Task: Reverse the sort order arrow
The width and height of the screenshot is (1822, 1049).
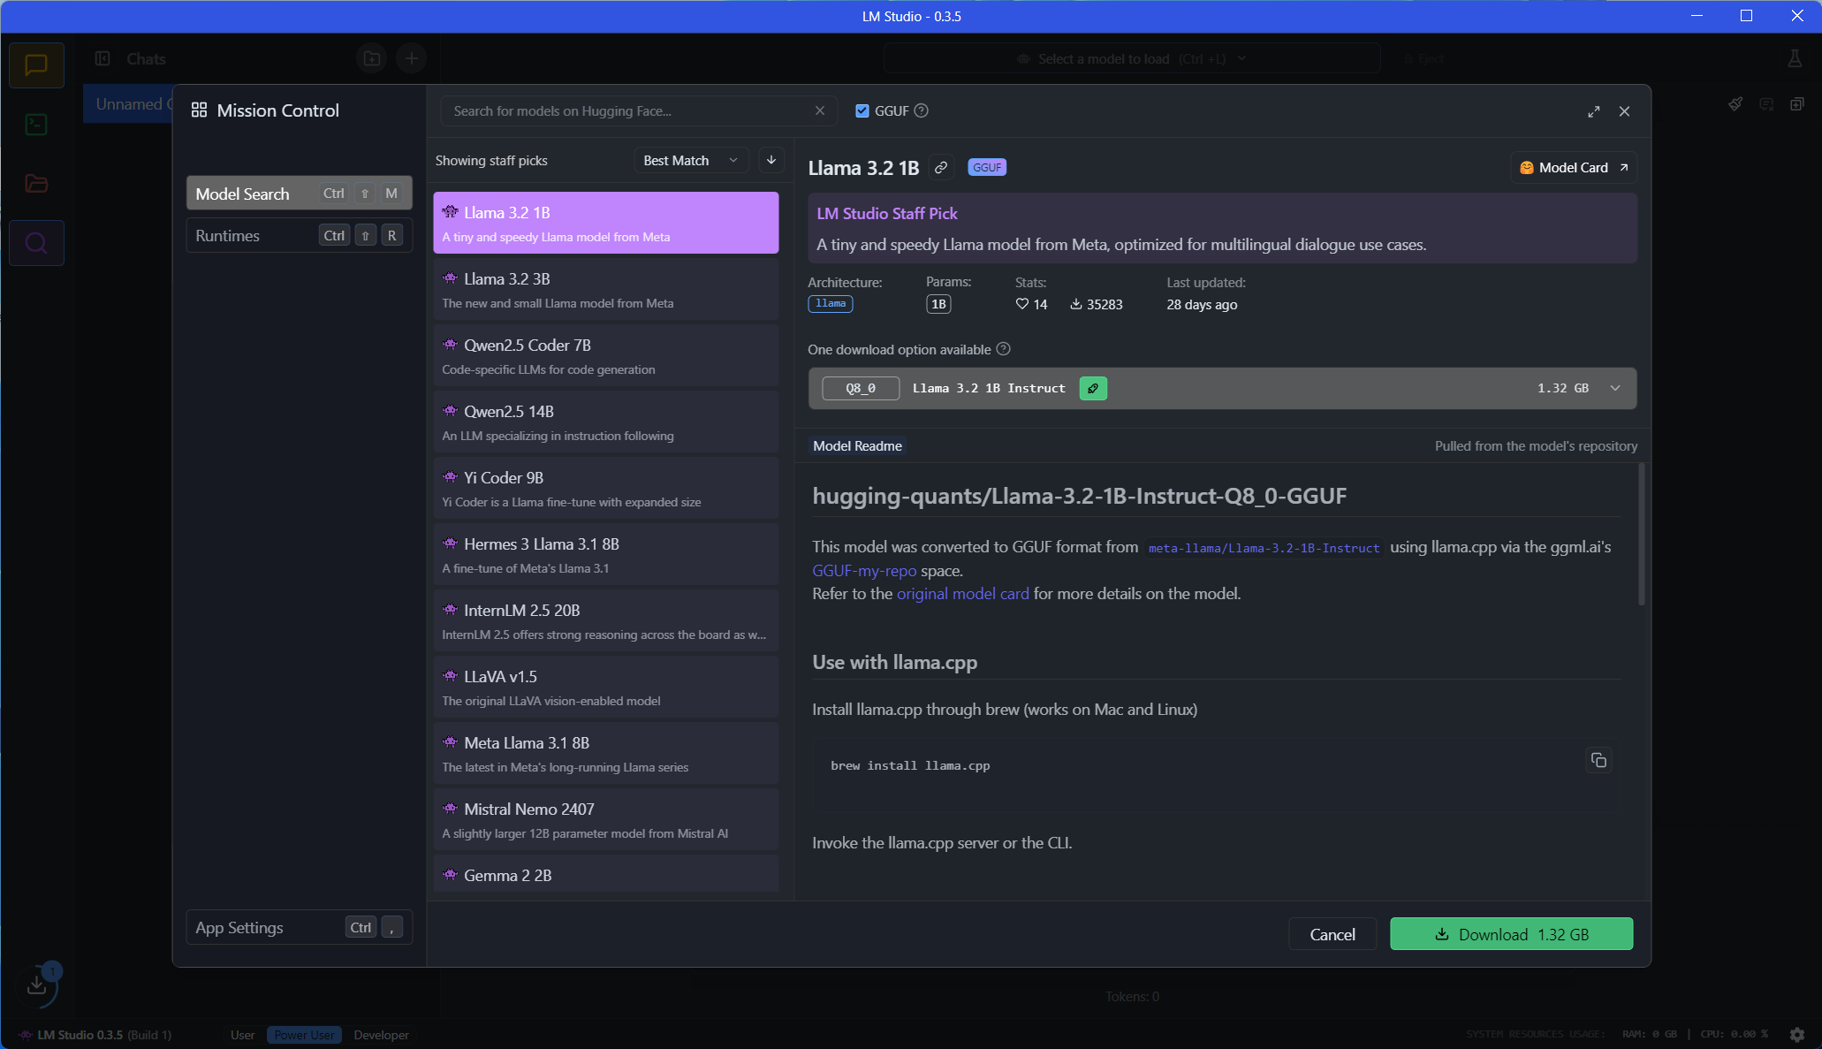Action: [x=771, y=160]
